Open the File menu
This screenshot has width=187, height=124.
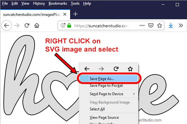coord(5,3)
